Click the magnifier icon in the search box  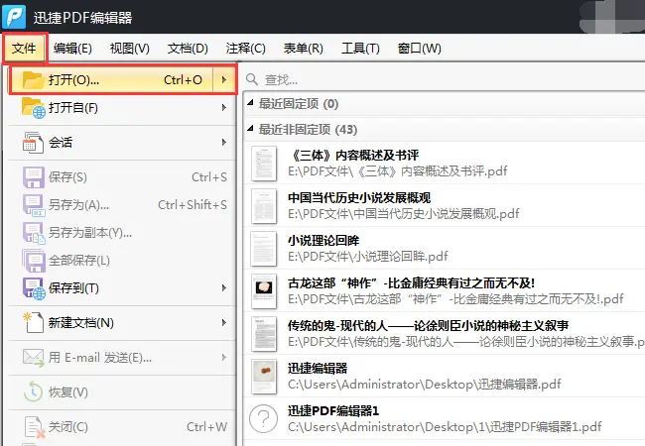[x=252, y=79]
